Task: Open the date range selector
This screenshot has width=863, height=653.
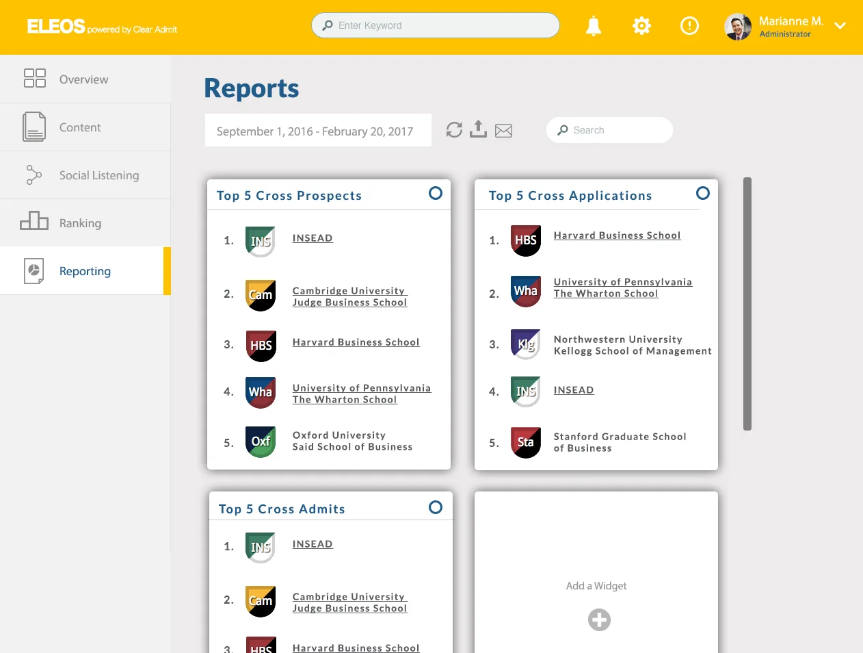Action: pyautogui.click(x=318, y=130)
